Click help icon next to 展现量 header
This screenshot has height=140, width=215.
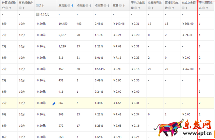point(68,6)
